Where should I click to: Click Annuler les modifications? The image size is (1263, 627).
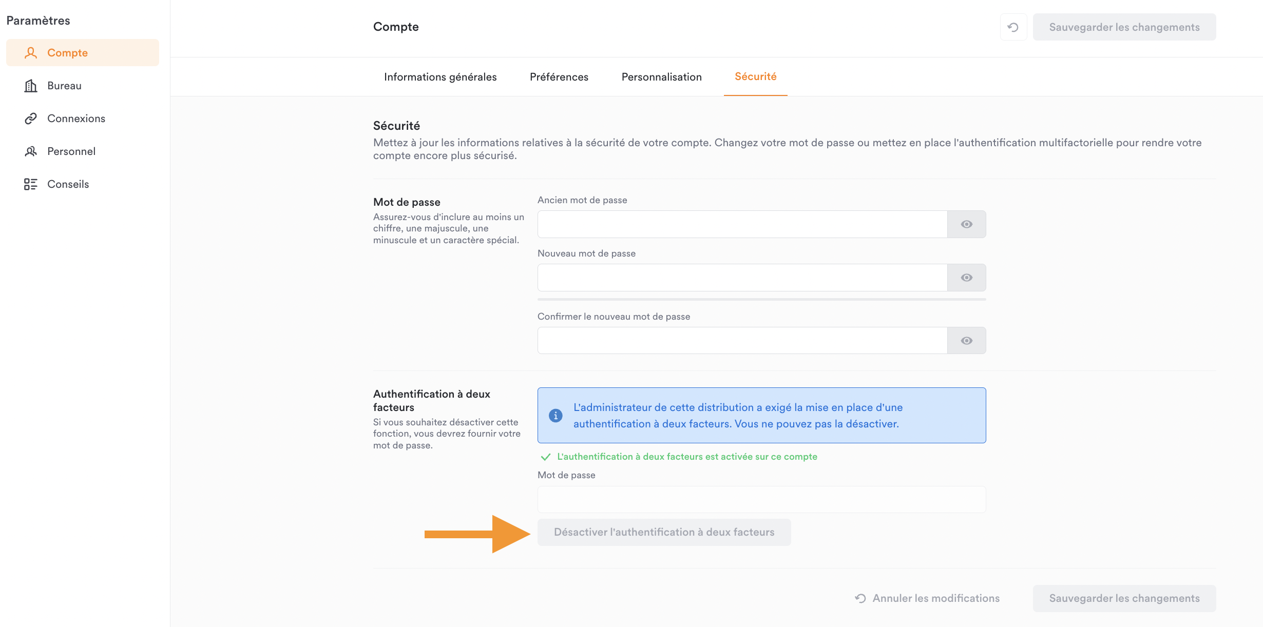pos(927,598)
